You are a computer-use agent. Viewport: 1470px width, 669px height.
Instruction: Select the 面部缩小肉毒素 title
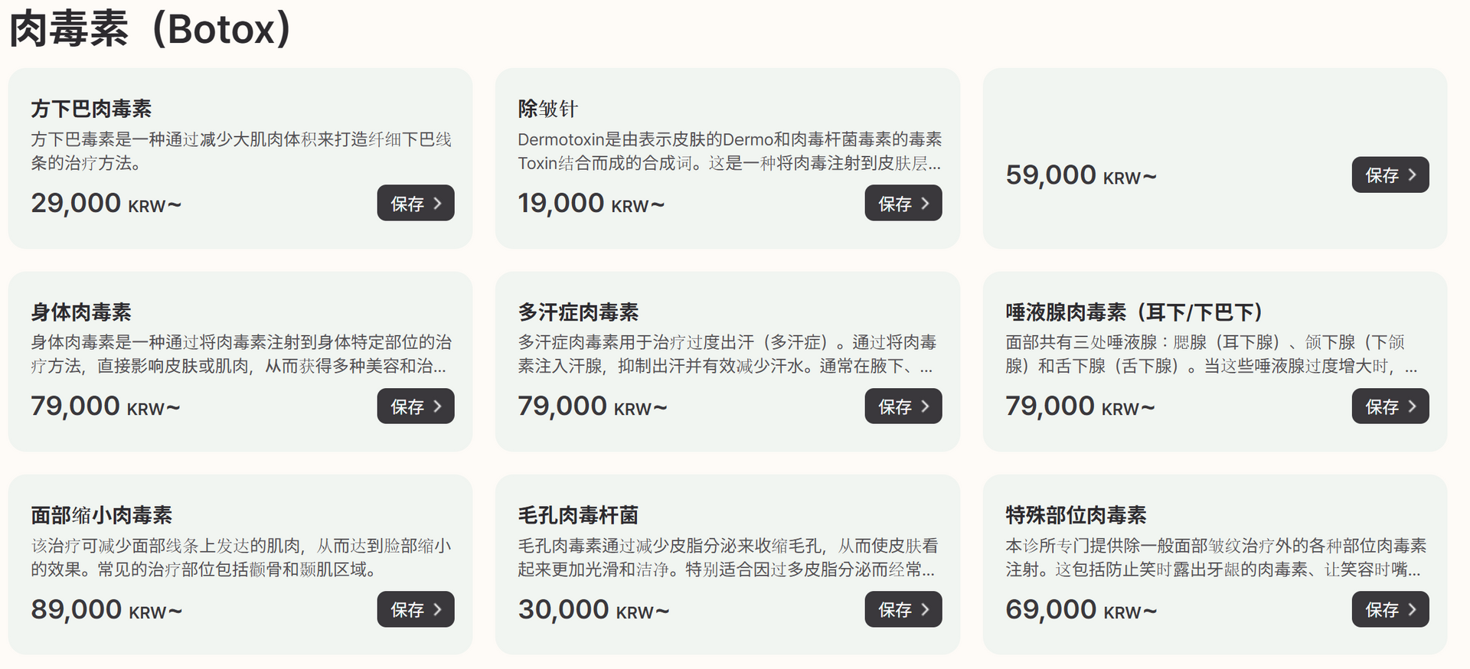point(101,515)
